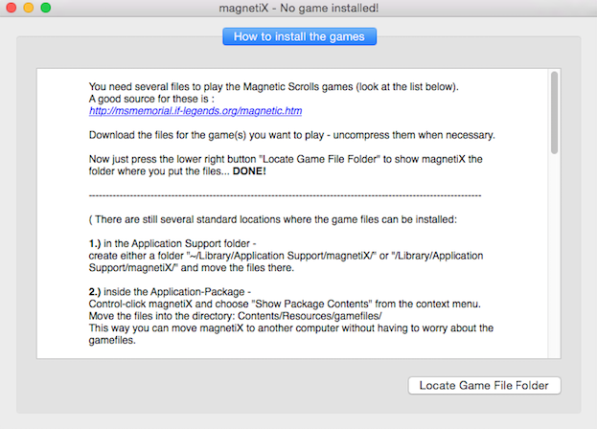
Task: Click the "How to install the games" tab
Action: pos(299,36)
